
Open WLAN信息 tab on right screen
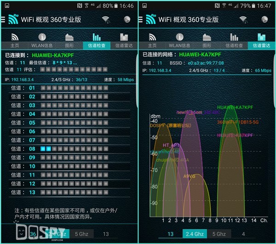coord(179,41)
